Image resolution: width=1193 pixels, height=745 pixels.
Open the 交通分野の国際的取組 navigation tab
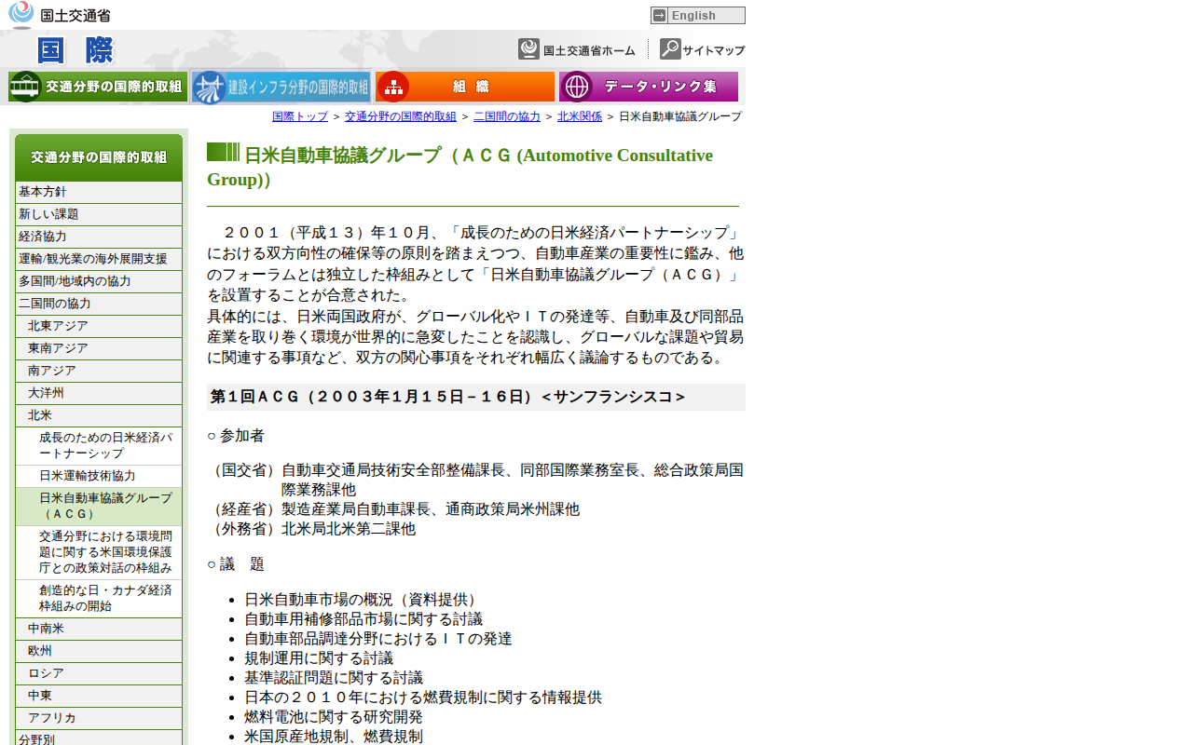98,87
